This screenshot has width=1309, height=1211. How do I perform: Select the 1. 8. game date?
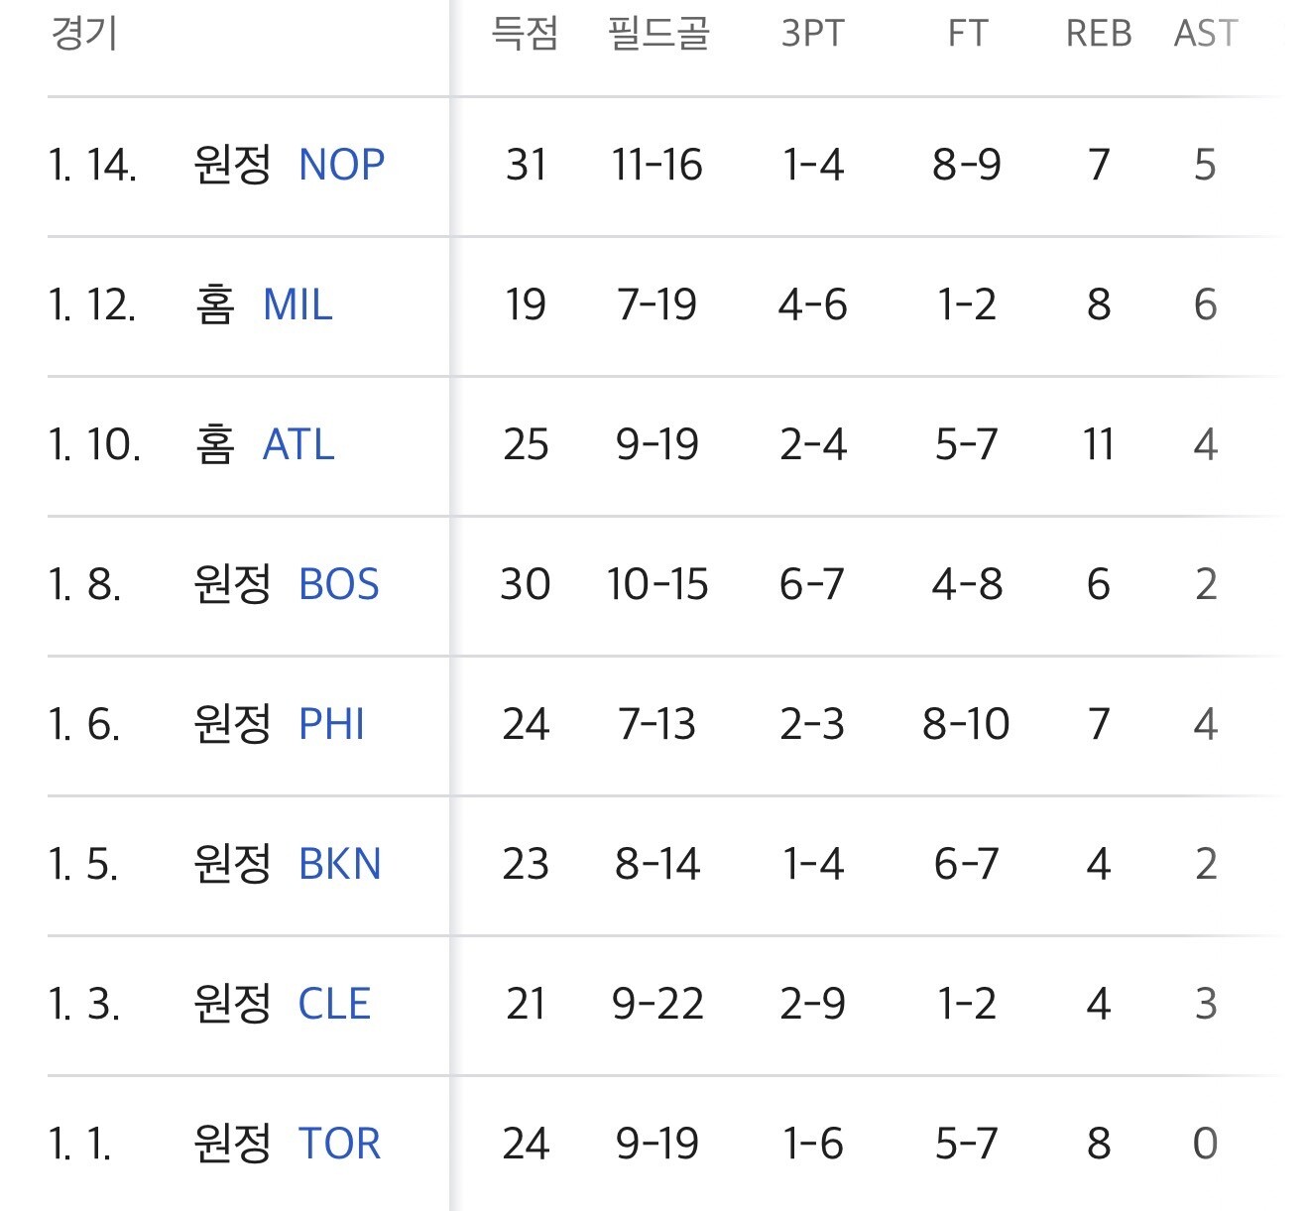pyautogui.click(x=84, y=584)
